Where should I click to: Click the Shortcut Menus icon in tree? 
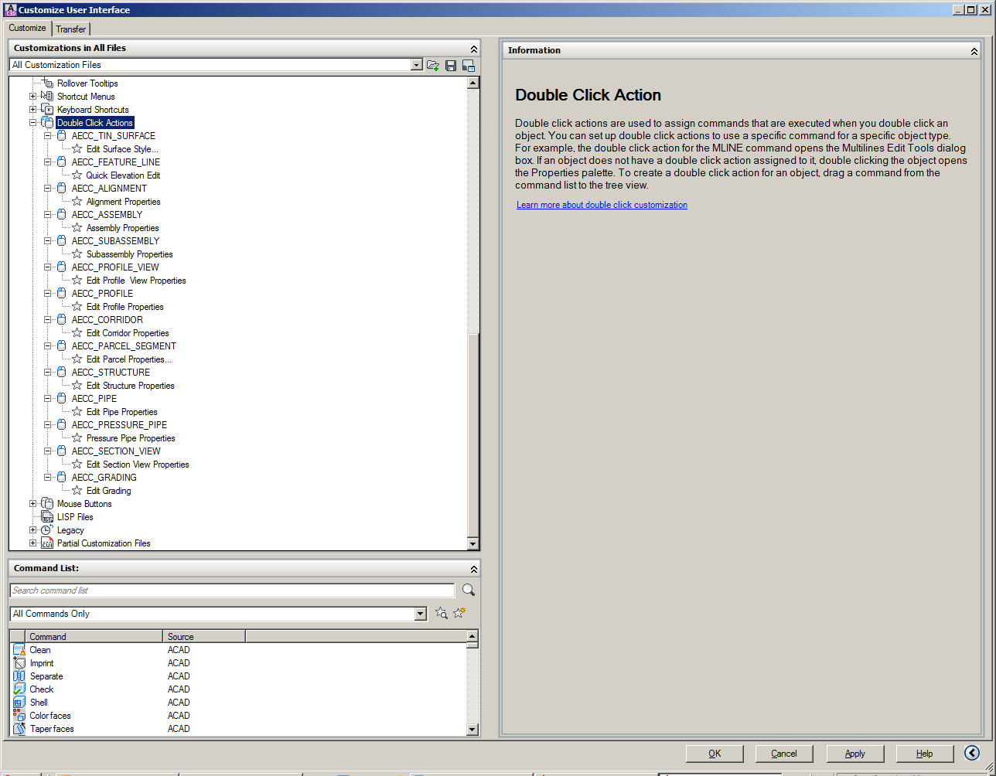pos(46,97)
